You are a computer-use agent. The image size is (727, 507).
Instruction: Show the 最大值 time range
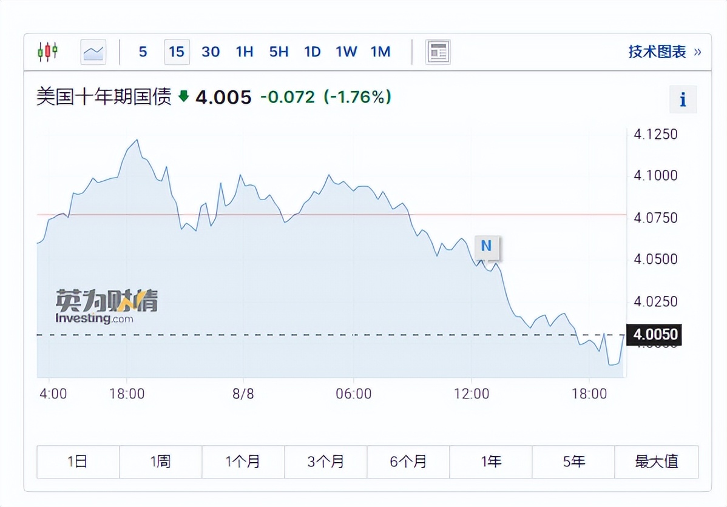coord(656,462)
